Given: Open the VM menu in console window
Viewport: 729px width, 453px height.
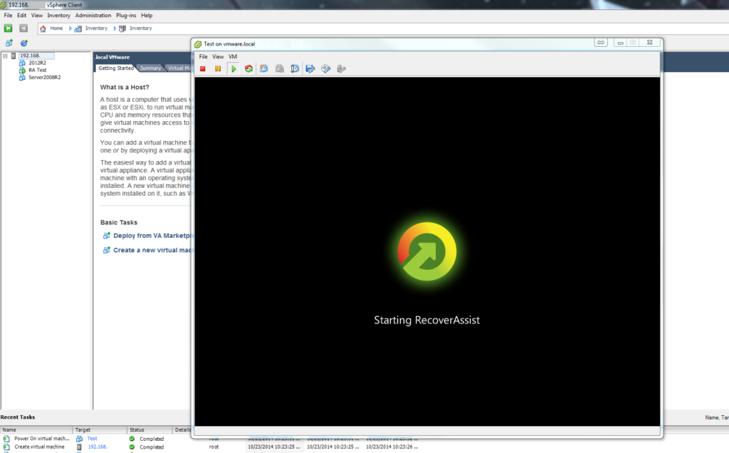Looking at the screenshot, I should coord(233,56).
